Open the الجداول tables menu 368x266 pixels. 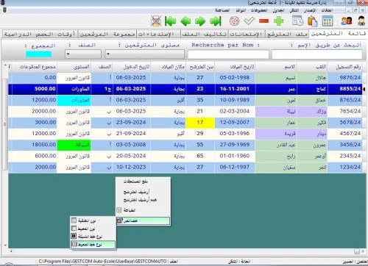point(278,10)
